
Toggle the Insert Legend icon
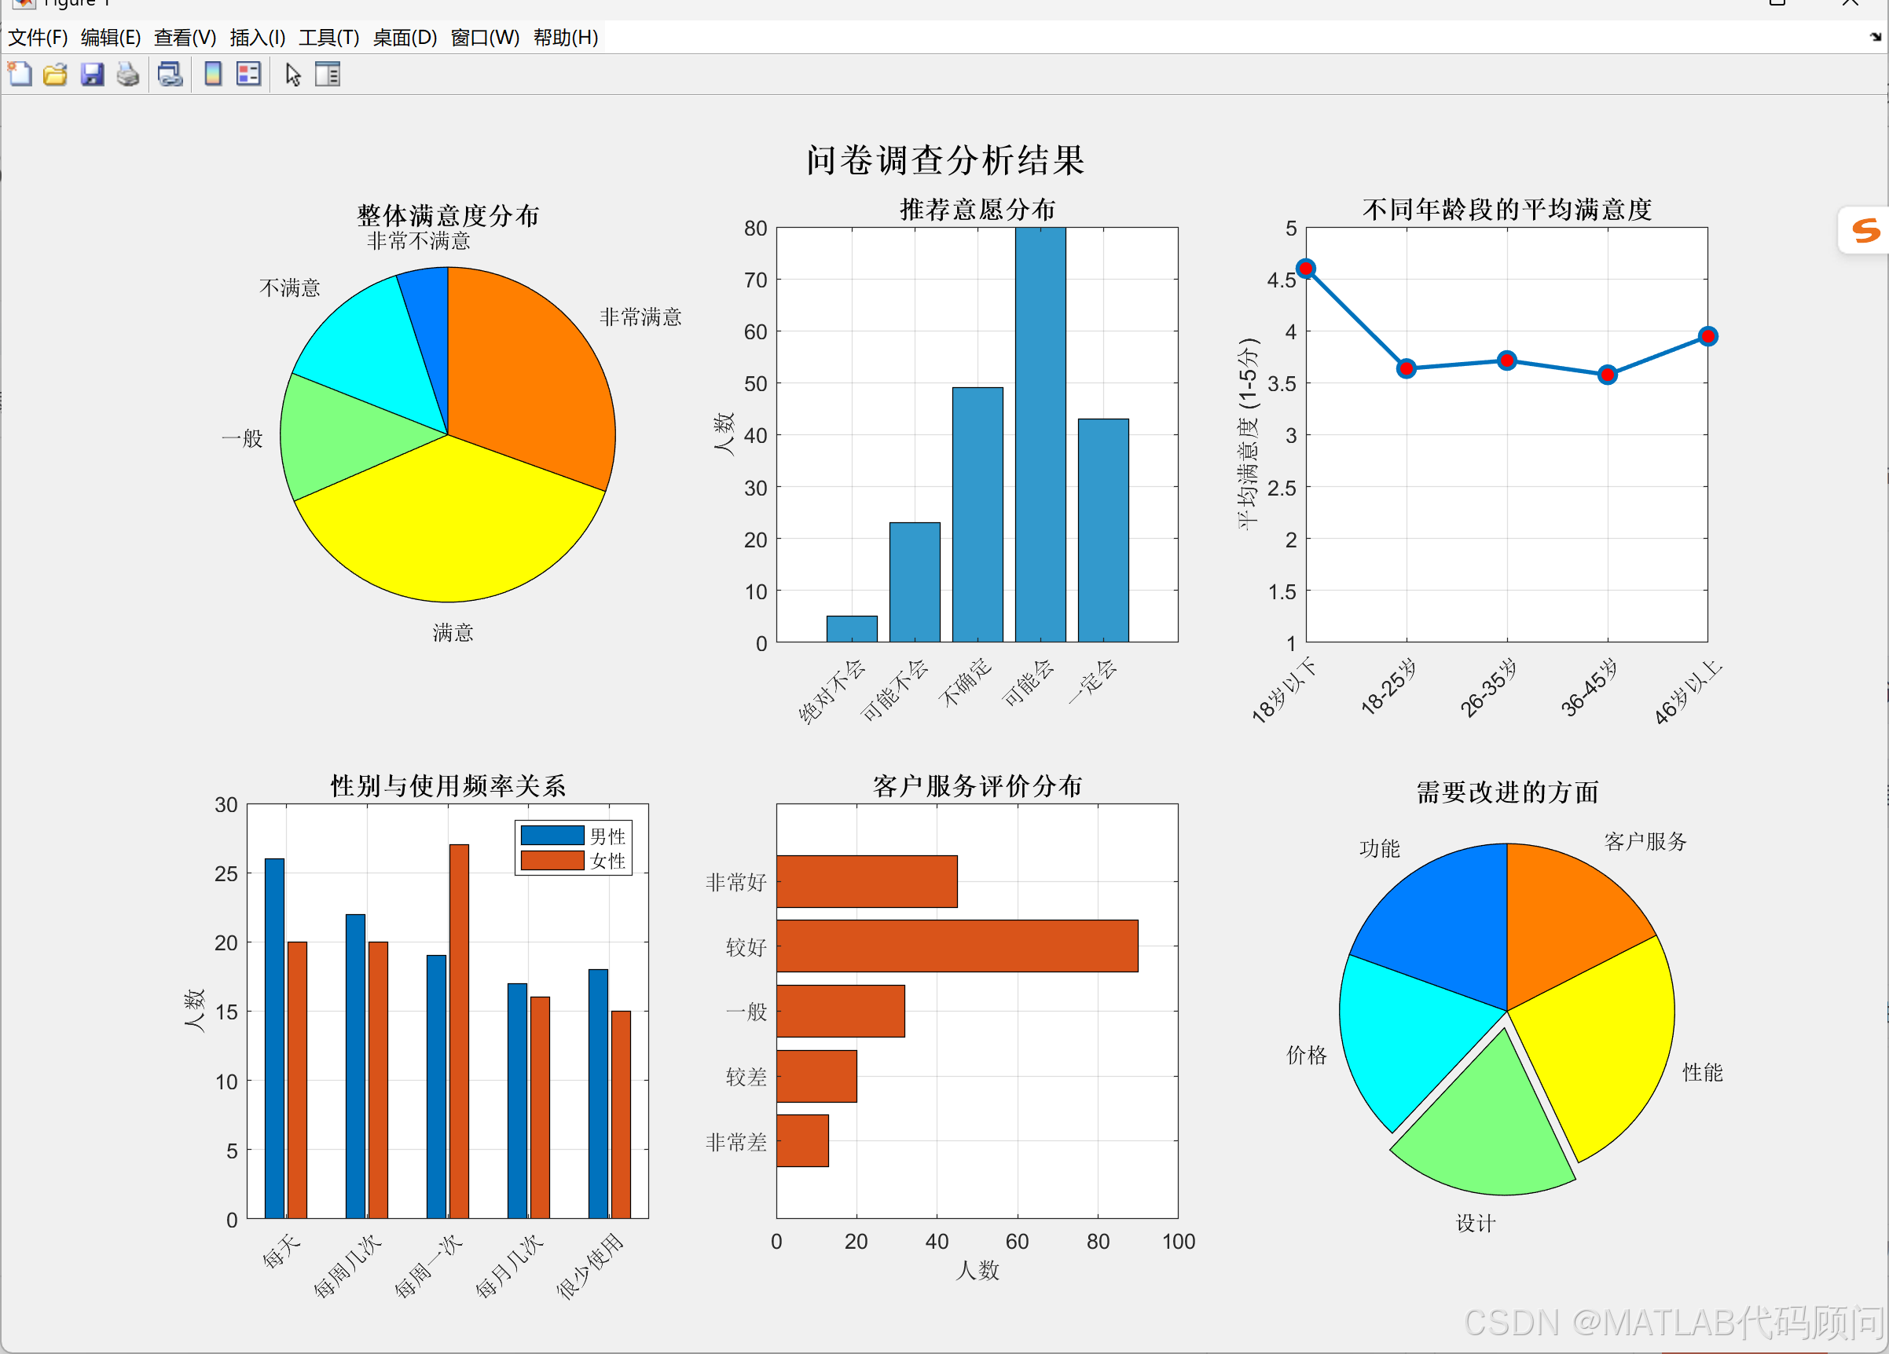[x=248, y=75]
